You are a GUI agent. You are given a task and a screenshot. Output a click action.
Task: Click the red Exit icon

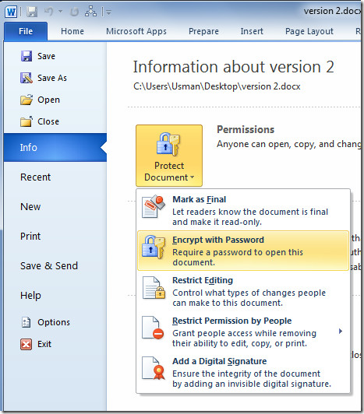(26, 344)
